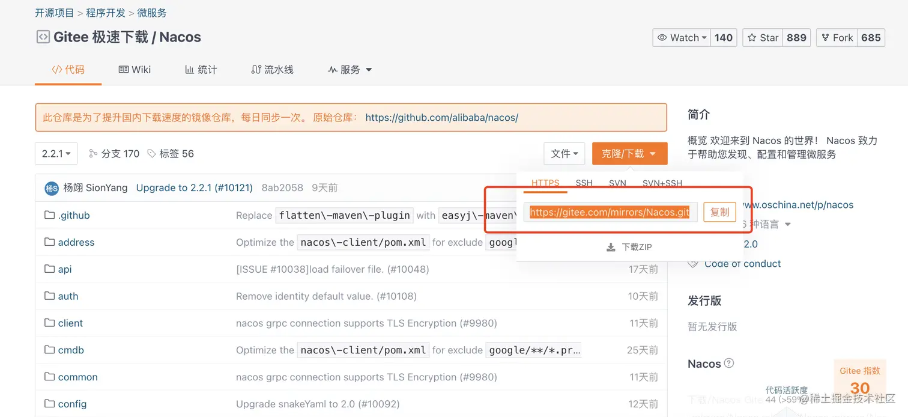This screenshot has height=417, width=908.
Task: Open author 杨翊 SionYang profile
Action: pyautogui.click(x=95, y=188)
